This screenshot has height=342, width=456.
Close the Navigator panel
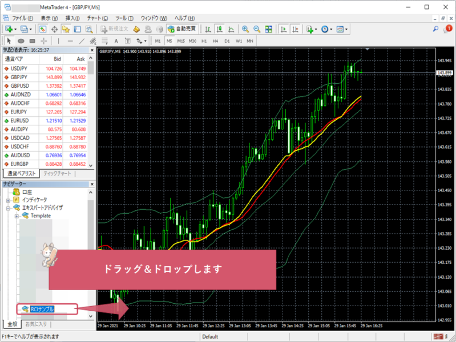click(92, 184)
